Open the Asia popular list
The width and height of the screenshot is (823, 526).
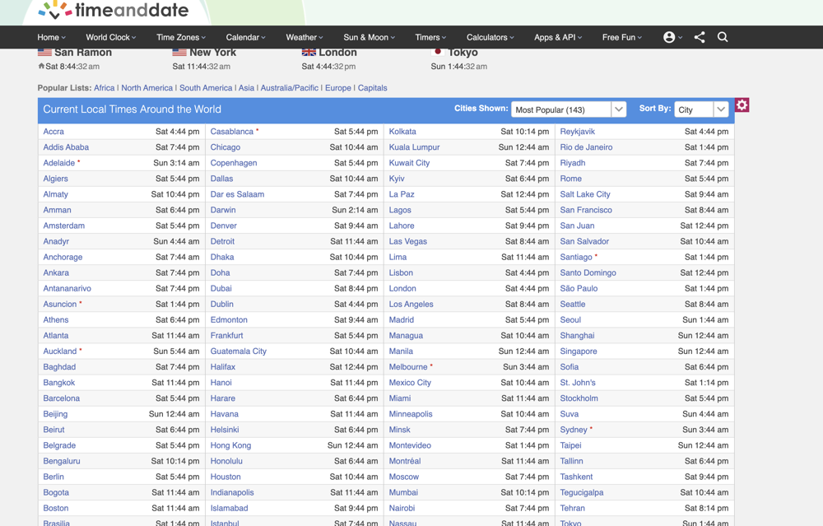pos(246,87)
